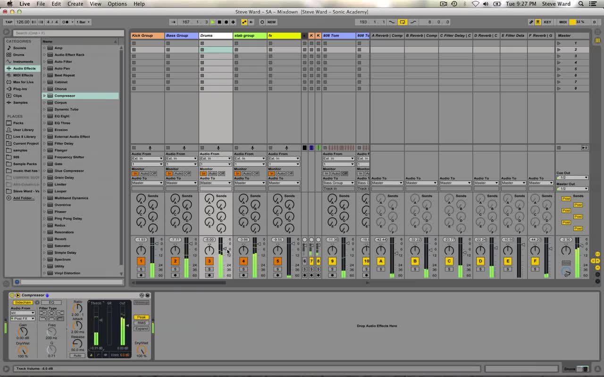Viewport: 604px width, 377px height.
Task: Toggle return track A activator
Action: tap(381, 261)
